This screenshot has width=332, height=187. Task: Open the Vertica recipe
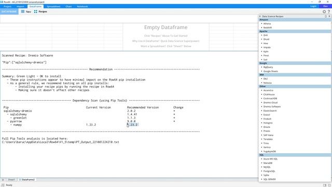tap(267, 148)
